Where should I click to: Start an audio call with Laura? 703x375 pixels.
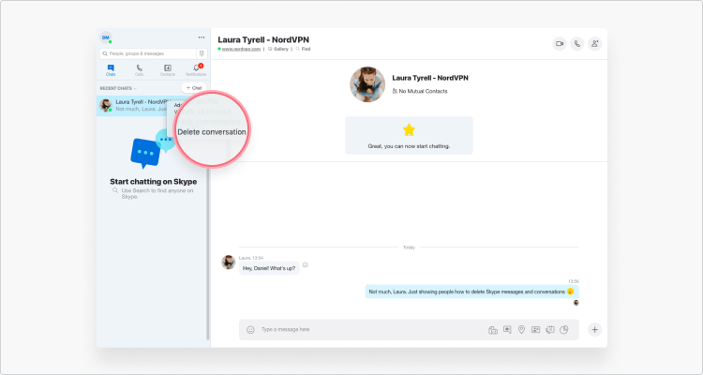click(577, 43)
